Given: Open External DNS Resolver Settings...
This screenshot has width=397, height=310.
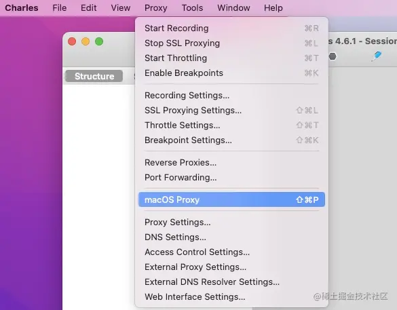Looking at the screenshot, I should click(231, 282).
